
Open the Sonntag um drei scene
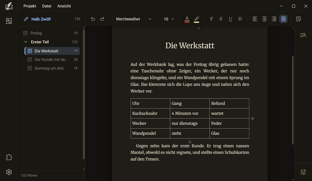52,68
